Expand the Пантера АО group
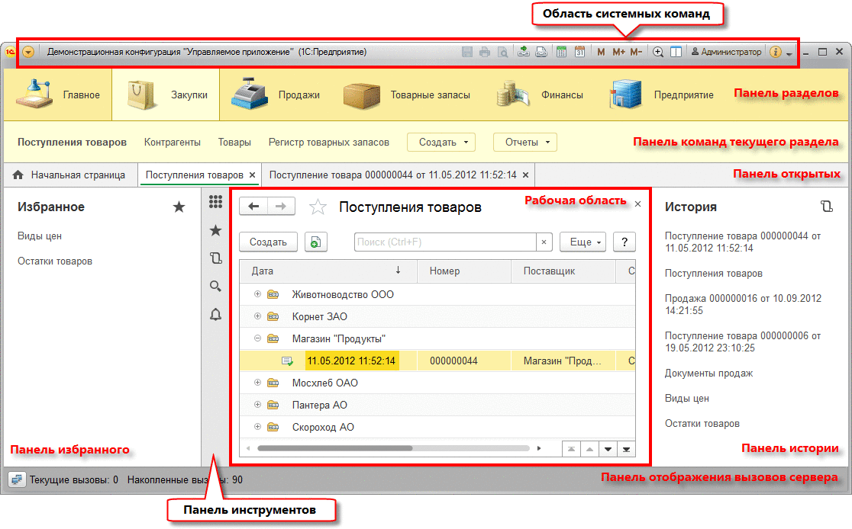 click(257, 405)
